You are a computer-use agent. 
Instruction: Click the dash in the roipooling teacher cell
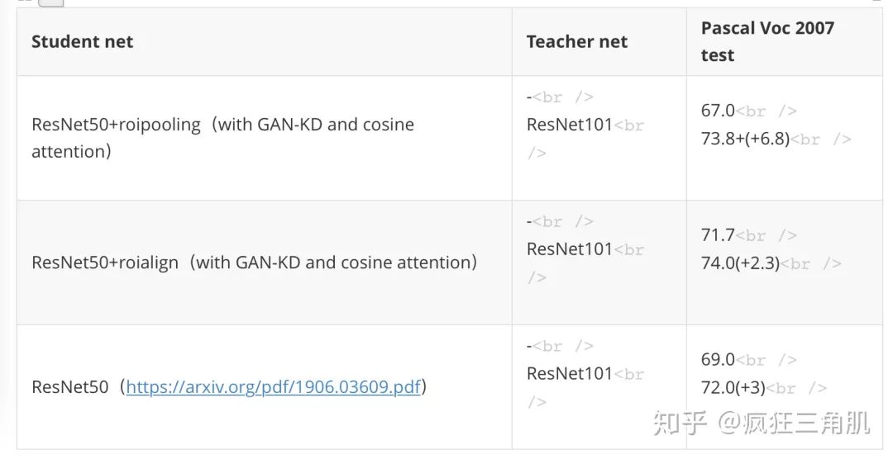point(529,97)
